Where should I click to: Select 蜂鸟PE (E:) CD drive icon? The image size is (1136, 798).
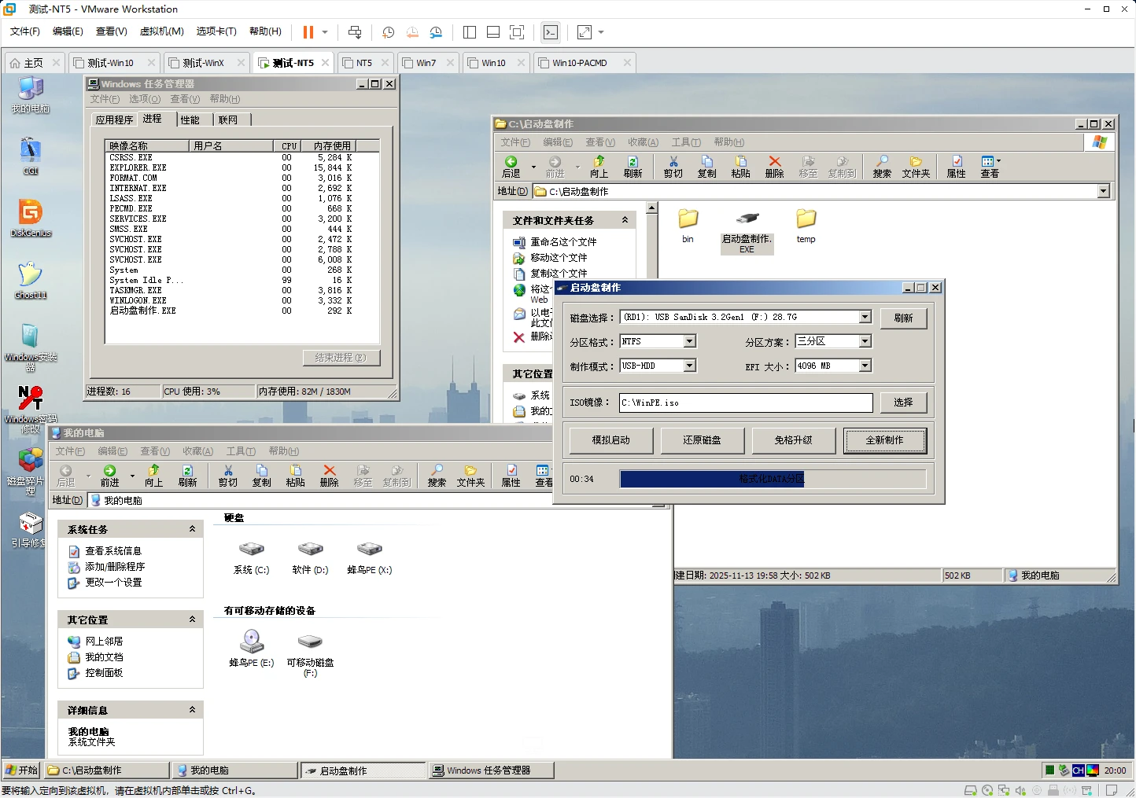[252, 649]
